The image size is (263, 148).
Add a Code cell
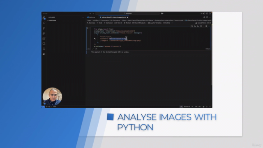point(99,23)
